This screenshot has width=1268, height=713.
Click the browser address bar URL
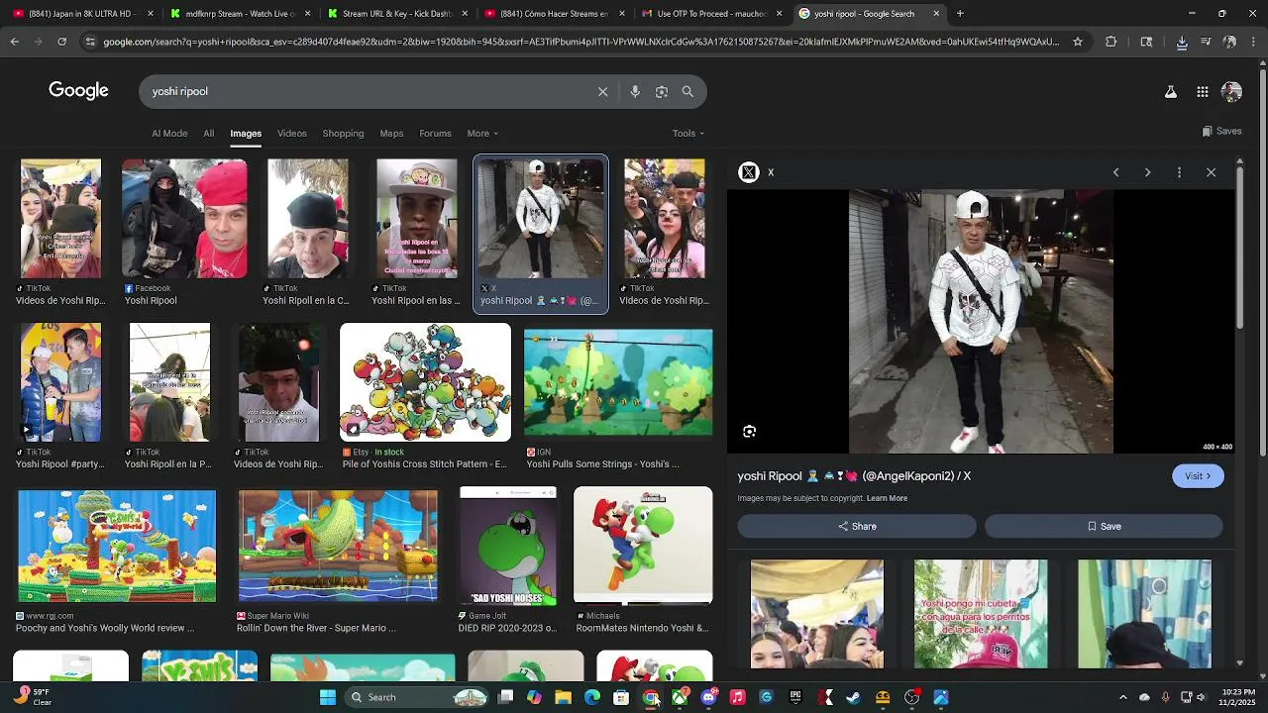coord(581,42)
